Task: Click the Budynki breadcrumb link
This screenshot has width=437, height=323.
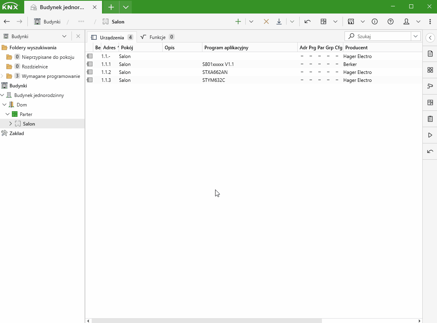Action: point(52,22)
